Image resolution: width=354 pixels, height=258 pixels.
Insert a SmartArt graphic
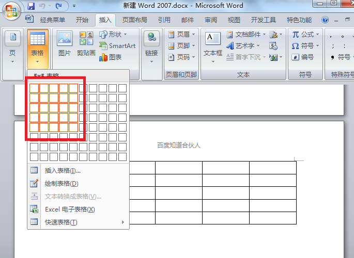click(x=117, y=46)
